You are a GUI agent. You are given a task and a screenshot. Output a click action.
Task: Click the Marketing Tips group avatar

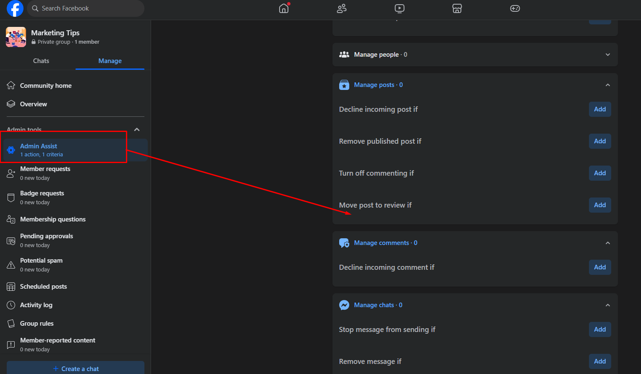16,37
